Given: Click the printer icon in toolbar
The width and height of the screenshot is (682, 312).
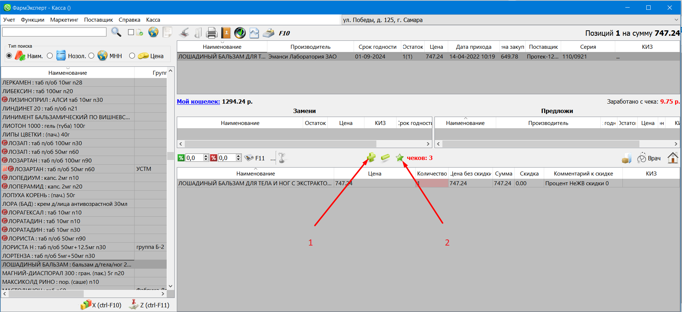Looking at the screenshot, I should coord(212,33).
